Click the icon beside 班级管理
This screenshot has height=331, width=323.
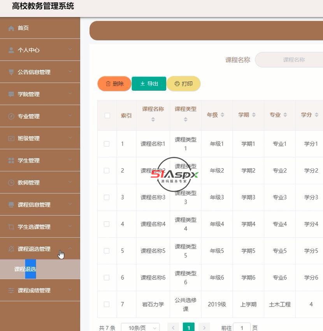pyautogui.click(x=11, y=139)
